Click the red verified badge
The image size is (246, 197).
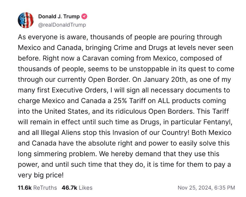(x=84, y=16)
